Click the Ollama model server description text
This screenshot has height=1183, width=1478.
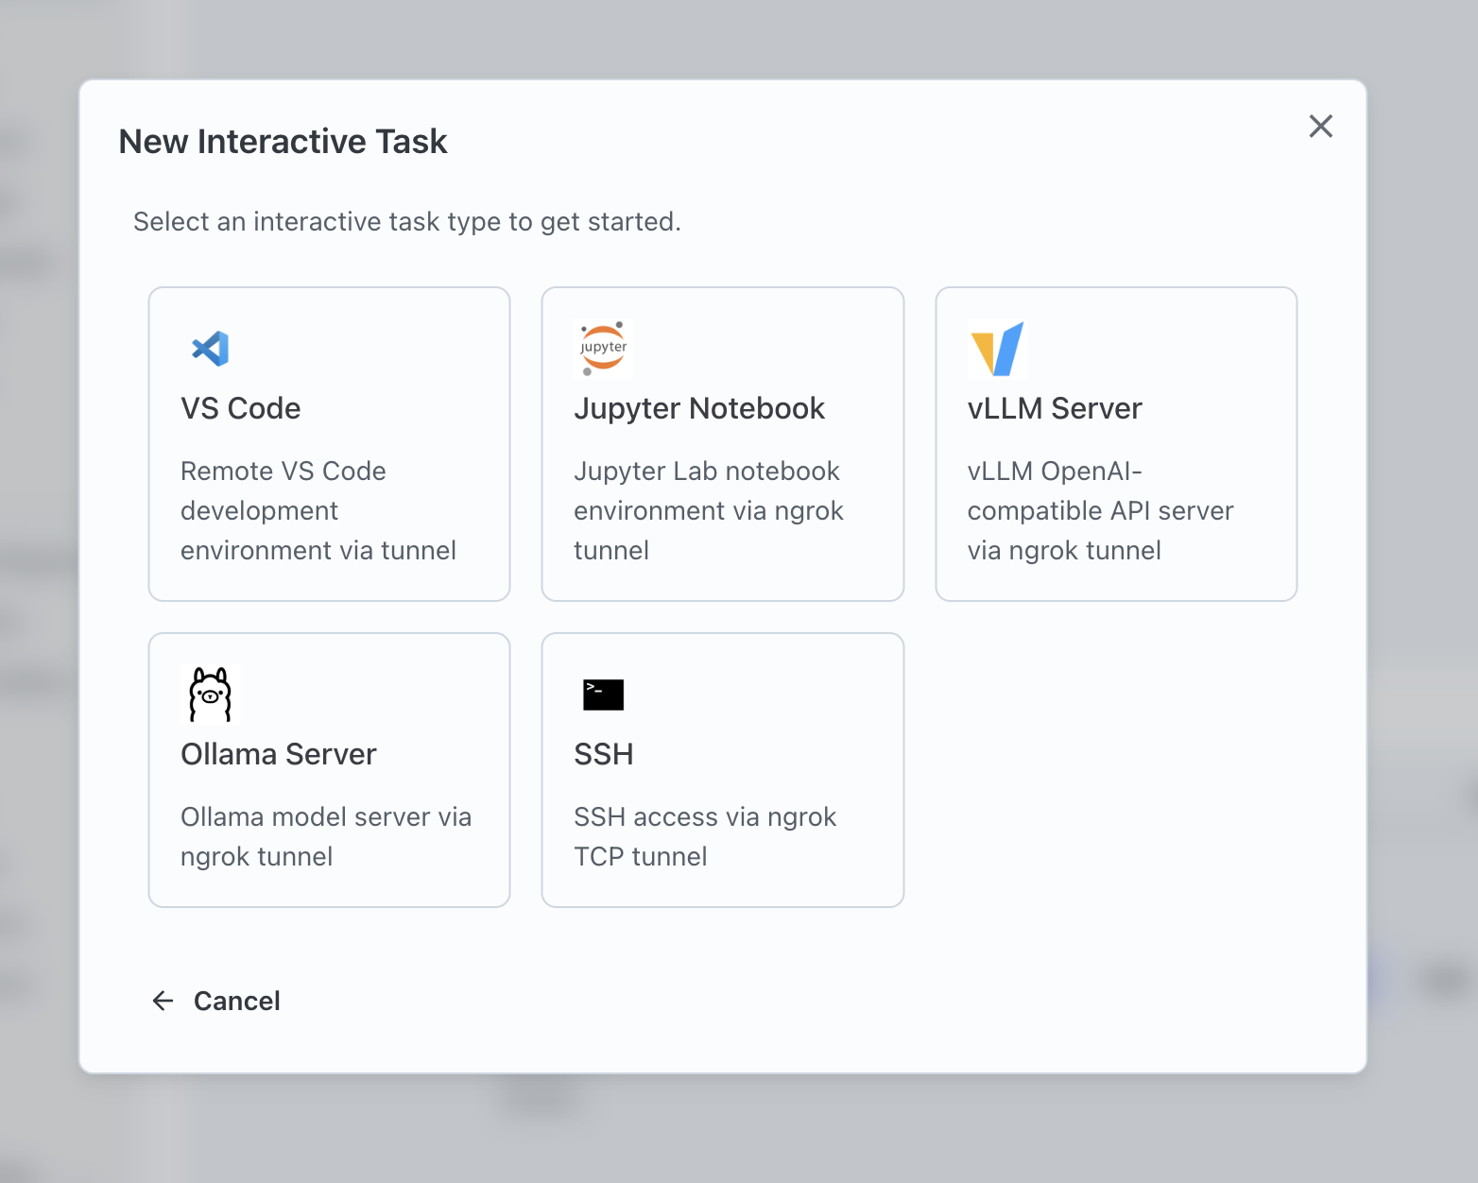click(325, 836)
